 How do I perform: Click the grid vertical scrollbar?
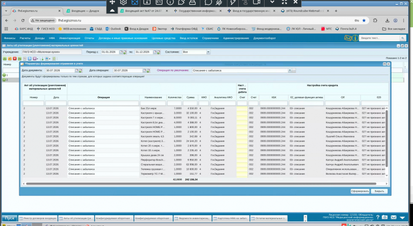coord(387,138)
